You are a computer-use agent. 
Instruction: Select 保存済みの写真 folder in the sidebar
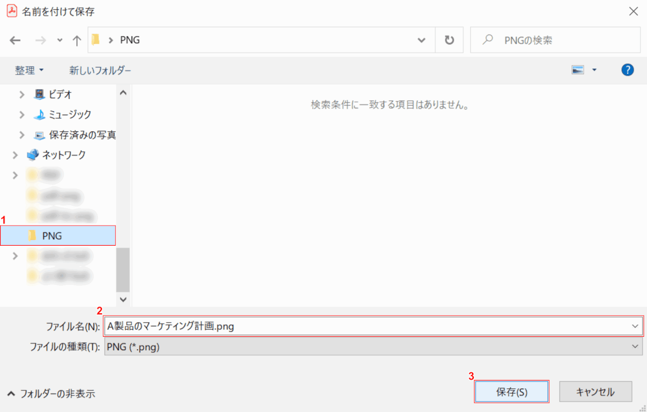click(82, 135)
